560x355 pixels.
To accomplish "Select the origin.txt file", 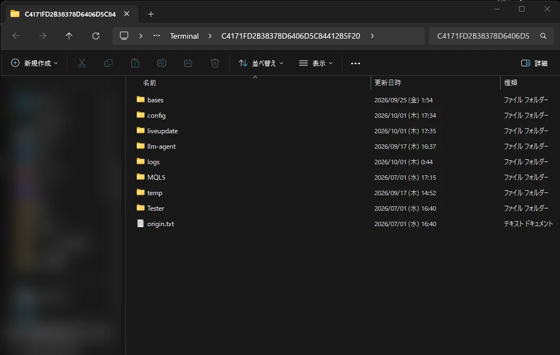I will [161, 224].
